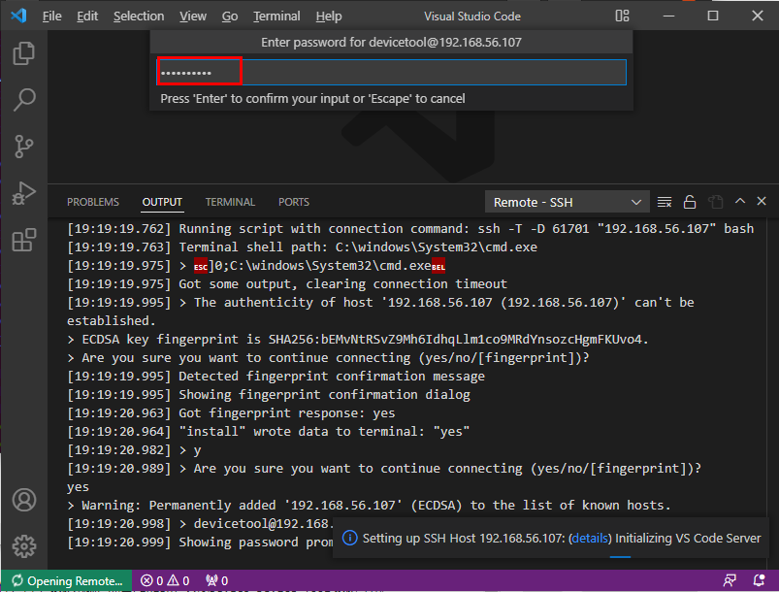Open the Go menu
This screenshot has width=779, height=592.
[x=230, y=16]
